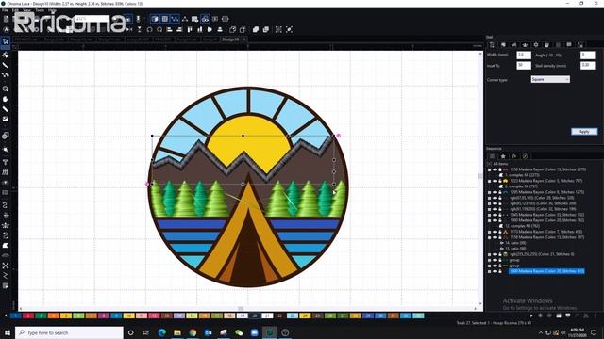
Task: Choose the Zoom magnifier tool
Action: [6, 89]
